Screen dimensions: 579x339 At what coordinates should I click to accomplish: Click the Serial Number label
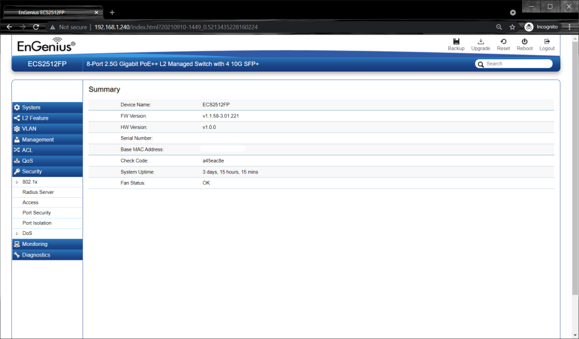tap(137, 138)
